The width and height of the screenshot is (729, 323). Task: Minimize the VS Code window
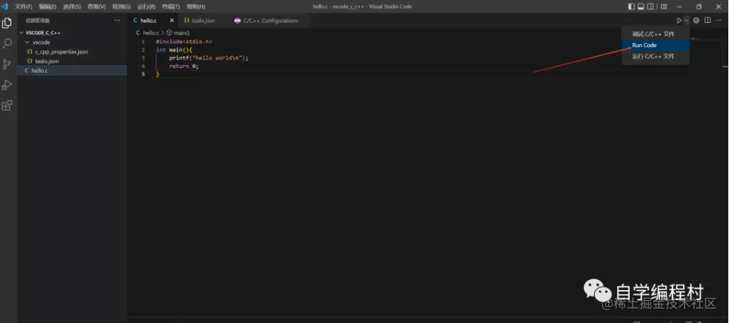coord(679,6)
